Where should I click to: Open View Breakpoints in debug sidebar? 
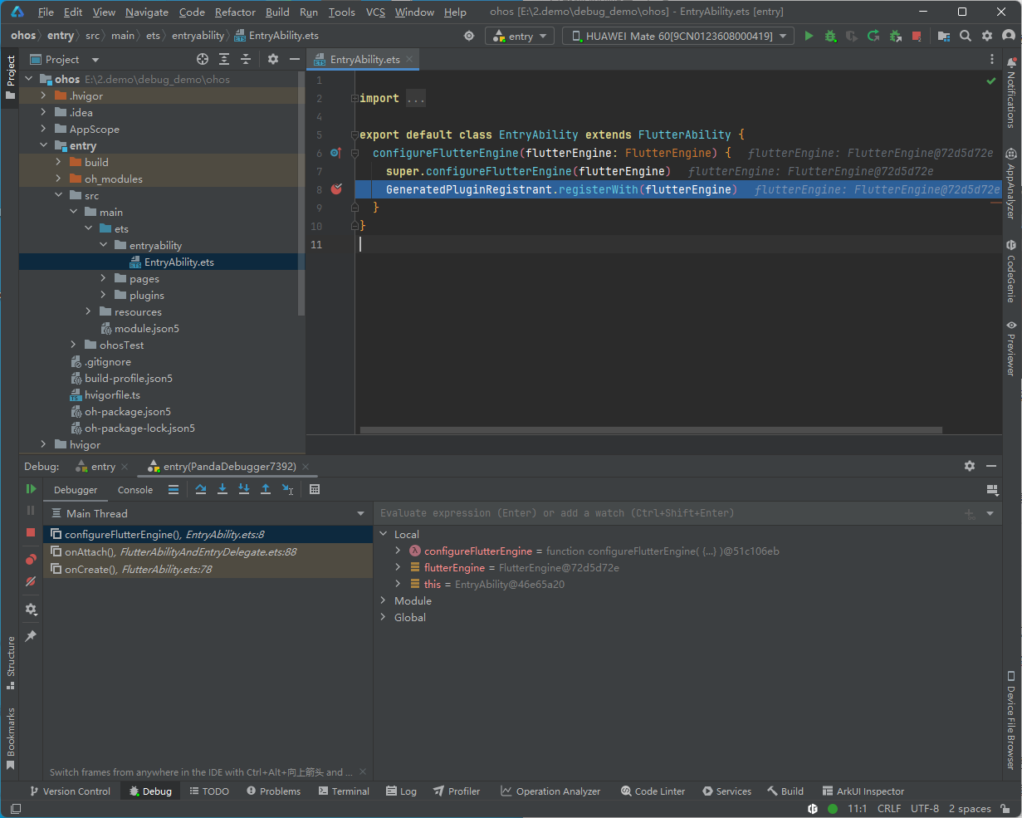[x=31, y=560]
